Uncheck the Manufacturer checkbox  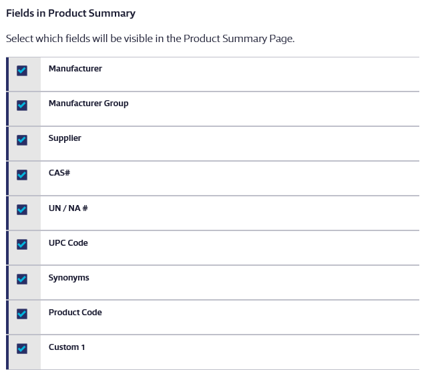click(22, 71)
